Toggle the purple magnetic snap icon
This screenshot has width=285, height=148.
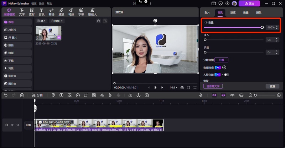[223, 95]
